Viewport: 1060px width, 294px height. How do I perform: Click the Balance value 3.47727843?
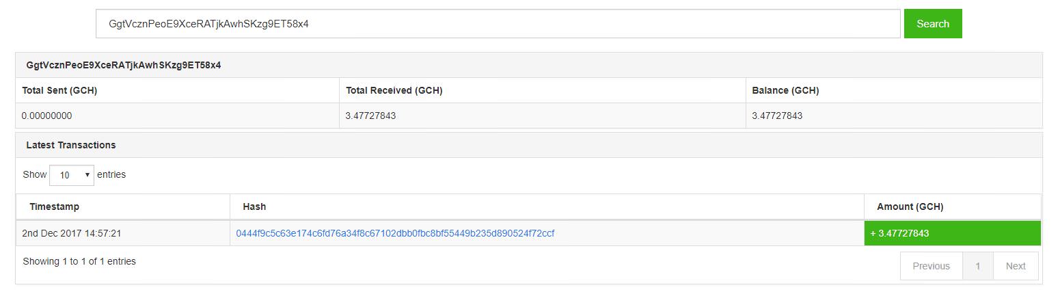click(777, 116)
